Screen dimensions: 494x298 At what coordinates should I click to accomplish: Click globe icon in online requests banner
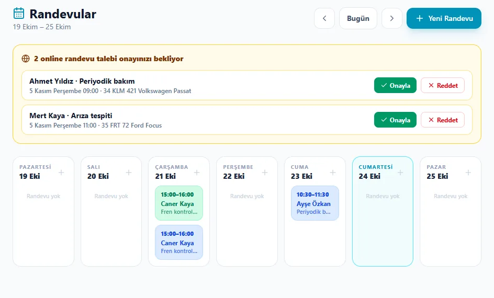26,59
